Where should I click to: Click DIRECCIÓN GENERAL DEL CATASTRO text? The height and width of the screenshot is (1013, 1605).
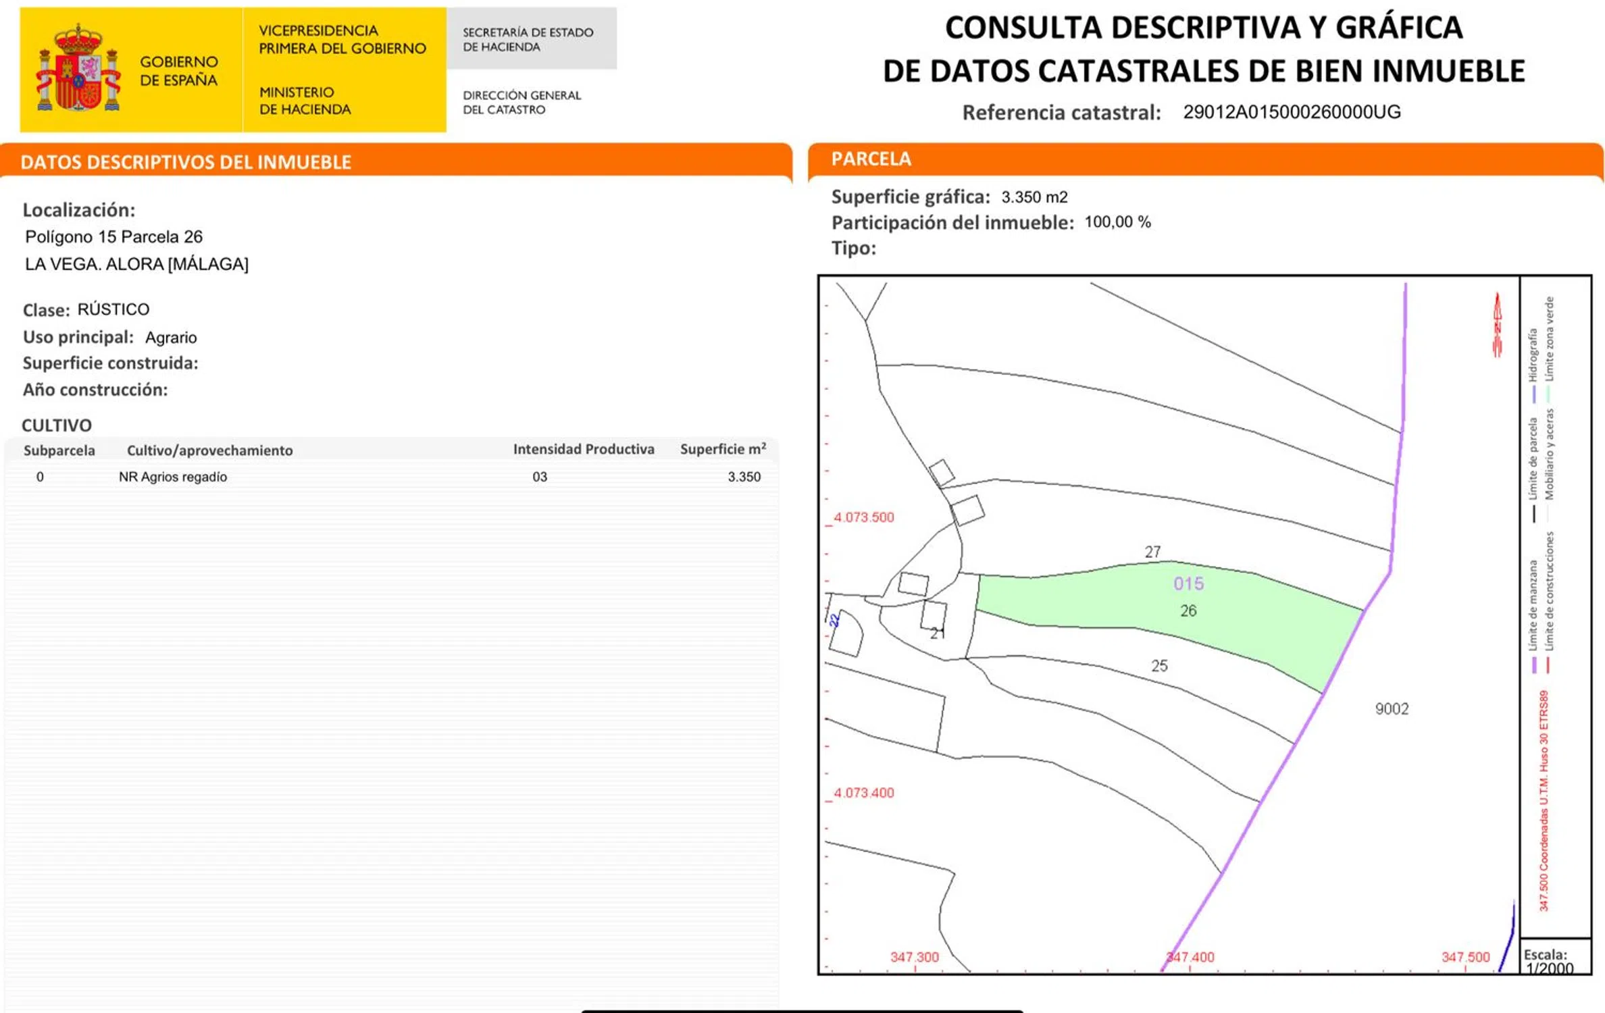(x=521, y=103)
